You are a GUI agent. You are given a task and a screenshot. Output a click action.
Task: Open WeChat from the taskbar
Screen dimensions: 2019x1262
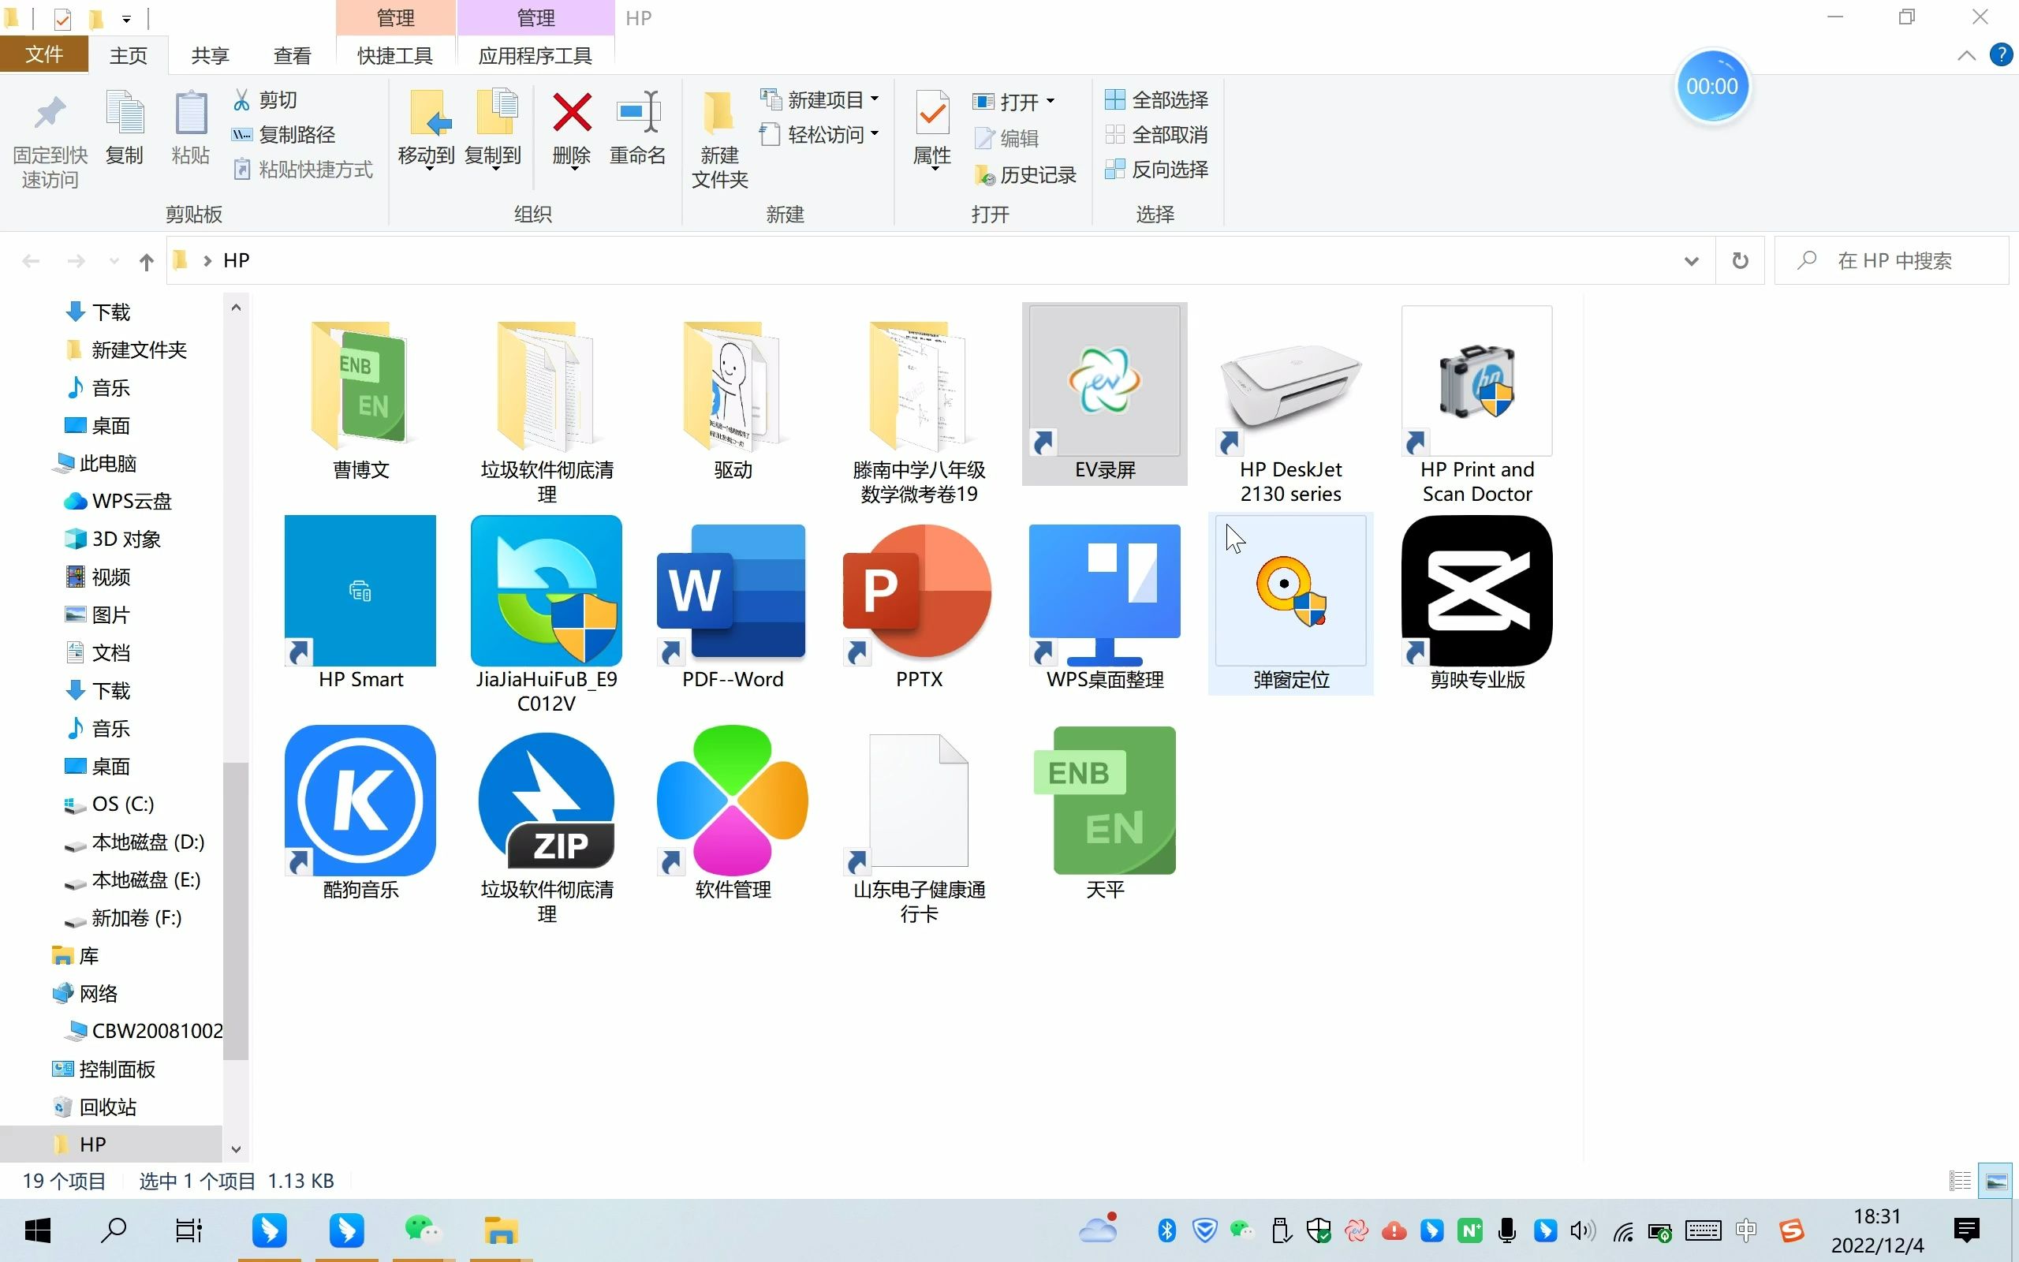pos(422,1230)
